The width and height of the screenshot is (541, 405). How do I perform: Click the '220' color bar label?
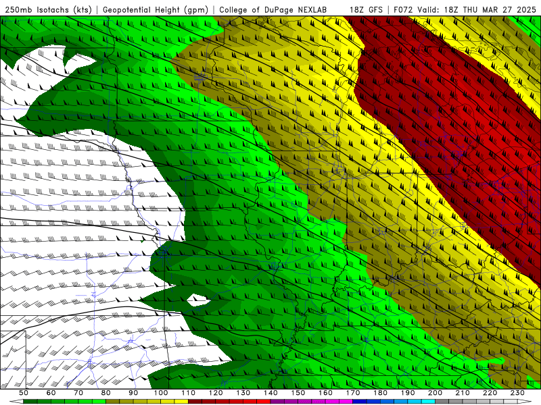point(490,393)
